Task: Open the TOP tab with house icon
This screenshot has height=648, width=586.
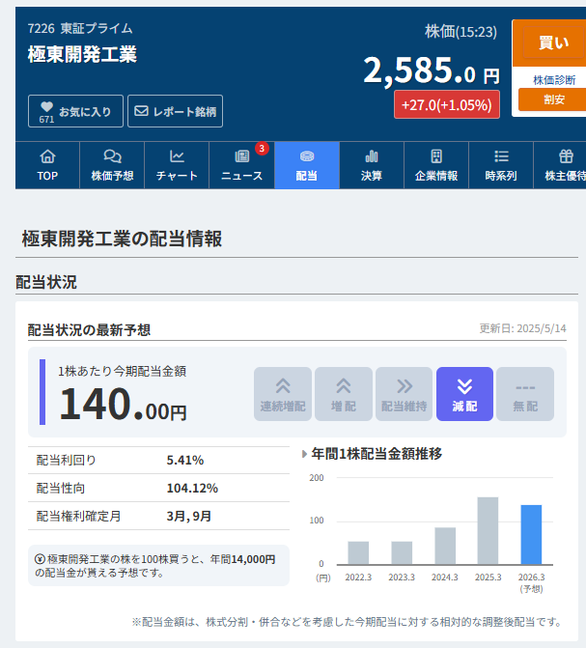Action: click(47, 165)
